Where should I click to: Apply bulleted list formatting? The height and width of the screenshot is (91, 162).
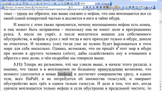[127, 7]
